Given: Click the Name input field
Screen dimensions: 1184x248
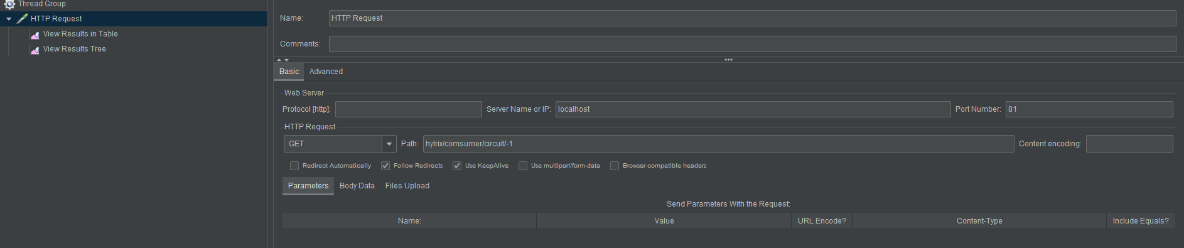Looking at the screenshot, I should pyautogui.click(x=752, y=18).
